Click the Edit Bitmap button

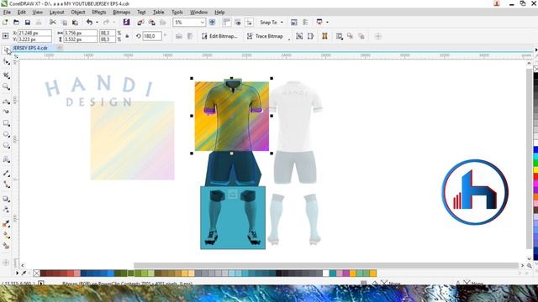click(219, 36)
